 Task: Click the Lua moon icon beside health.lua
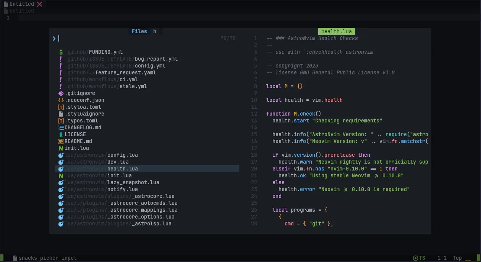pyautogui.click(x=61, y=169)
